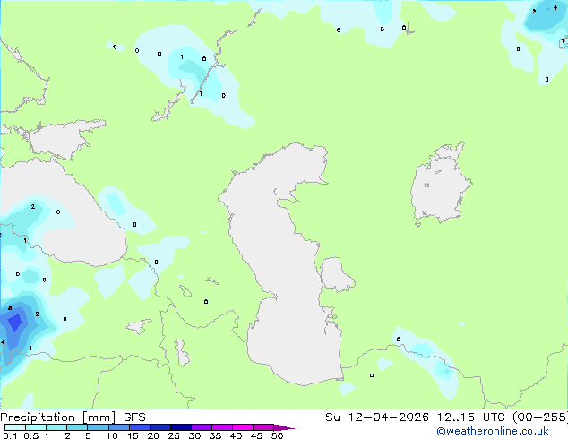Click the legend label '20'
The height and width of the screenshot is (439, 568).
153,435
